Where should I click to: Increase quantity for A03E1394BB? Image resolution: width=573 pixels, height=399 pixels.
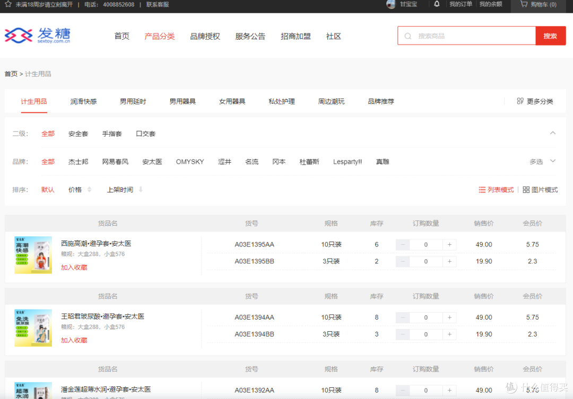(x=449, y=334)
